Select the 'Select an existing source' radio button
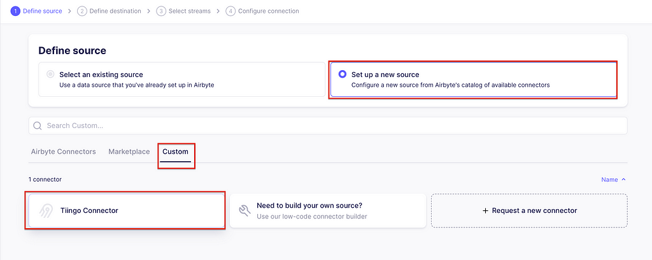 (x=50, y=75)
